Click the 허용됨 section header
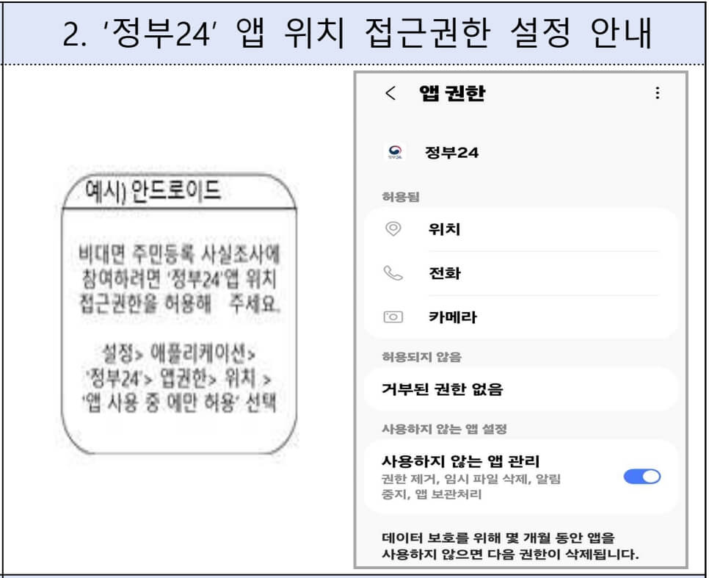 click(x=401, y=197)
